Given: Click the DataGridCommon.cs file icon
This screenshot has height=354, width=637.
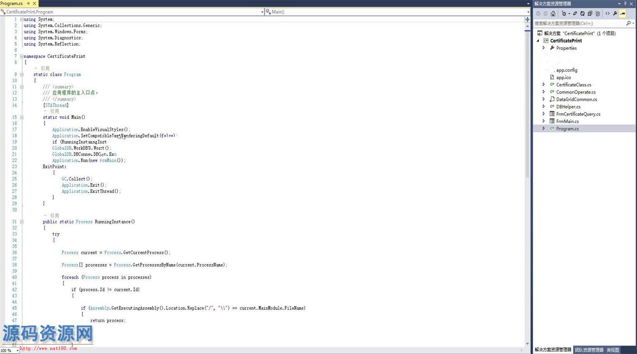Looking at the screenshot, I should (x=552, y=99).
